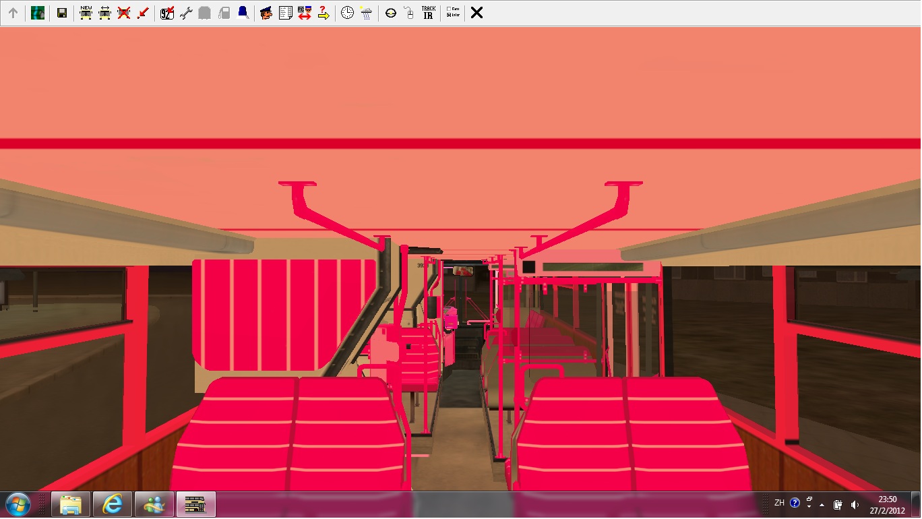Open the clock time settings
The image size is (922, 519).
[347, 13]
